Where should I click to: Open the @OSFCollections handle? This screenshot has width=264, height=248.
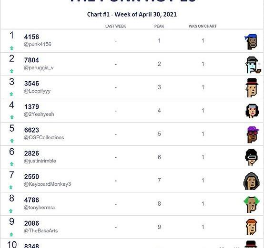tap(44, 137)
